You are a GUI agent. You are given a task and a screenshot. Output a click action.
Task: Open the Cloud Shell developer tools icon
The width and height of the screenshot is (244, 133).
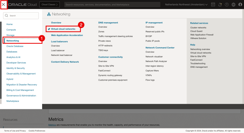213,5
